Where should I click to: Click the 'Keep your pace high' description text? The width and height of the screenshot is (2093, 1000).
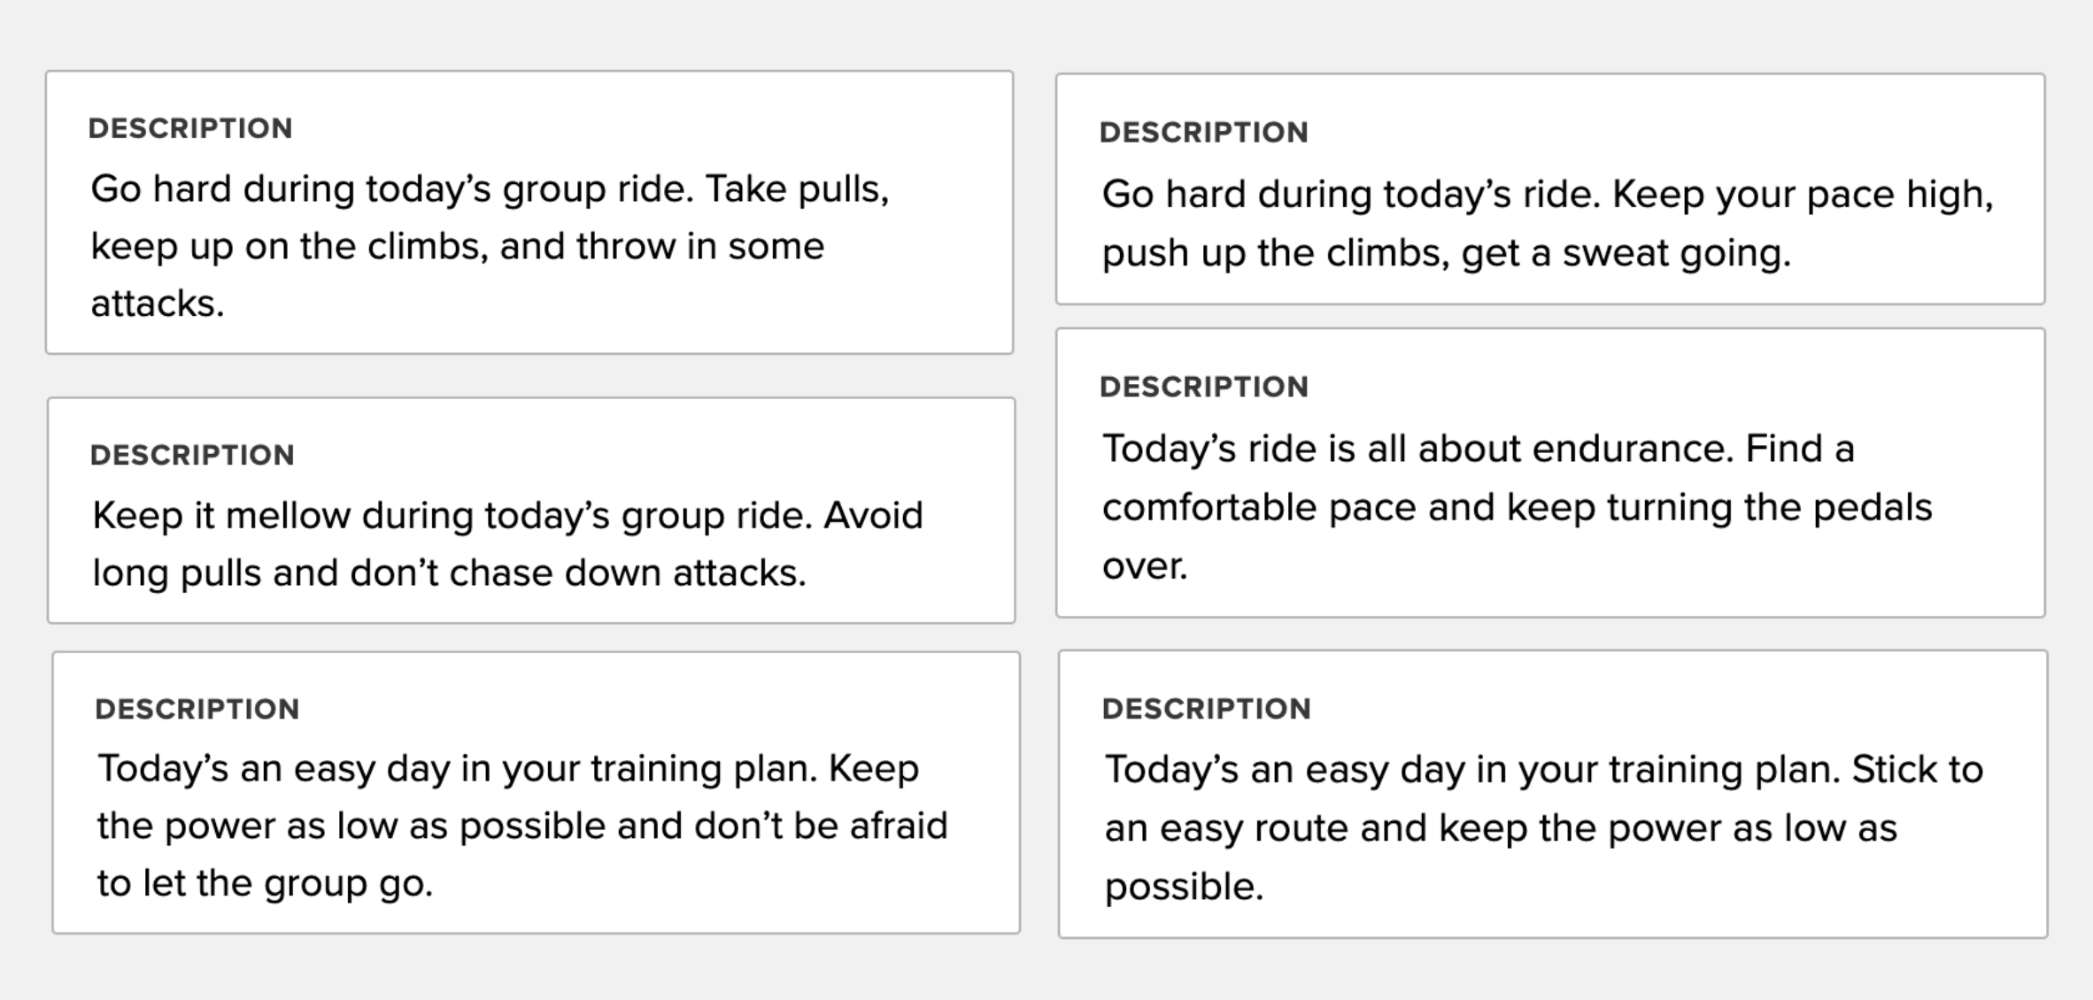pos(1548,223)
